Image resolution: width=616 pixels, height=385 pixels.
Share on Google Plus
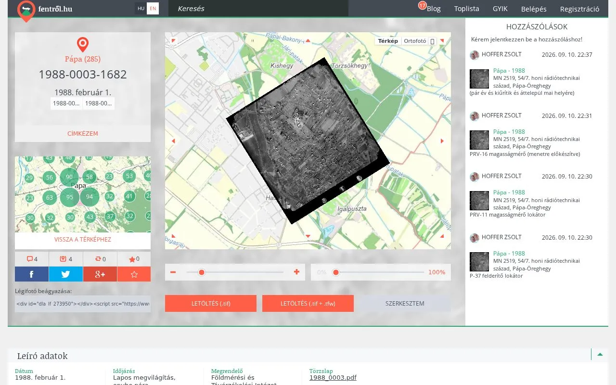pos(100,274)
